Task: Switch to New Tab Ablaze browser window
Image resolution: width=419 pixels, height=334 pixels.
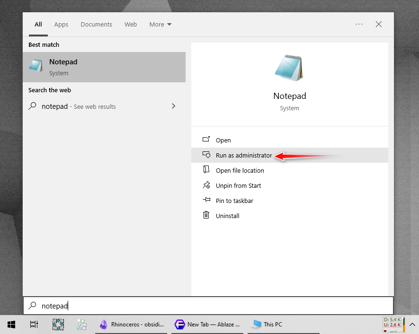Action: [x=207, y=325]
